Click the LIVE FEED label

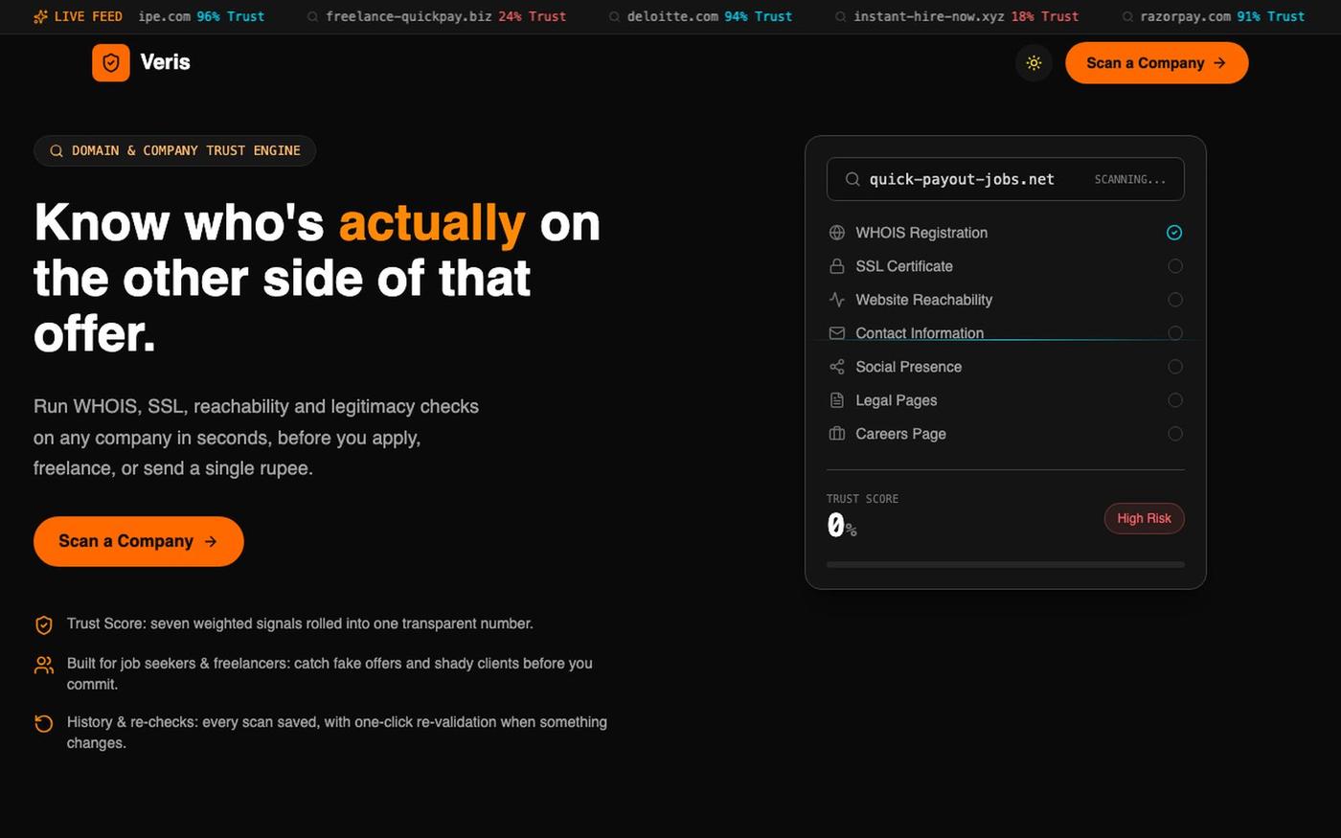(88, 16)
